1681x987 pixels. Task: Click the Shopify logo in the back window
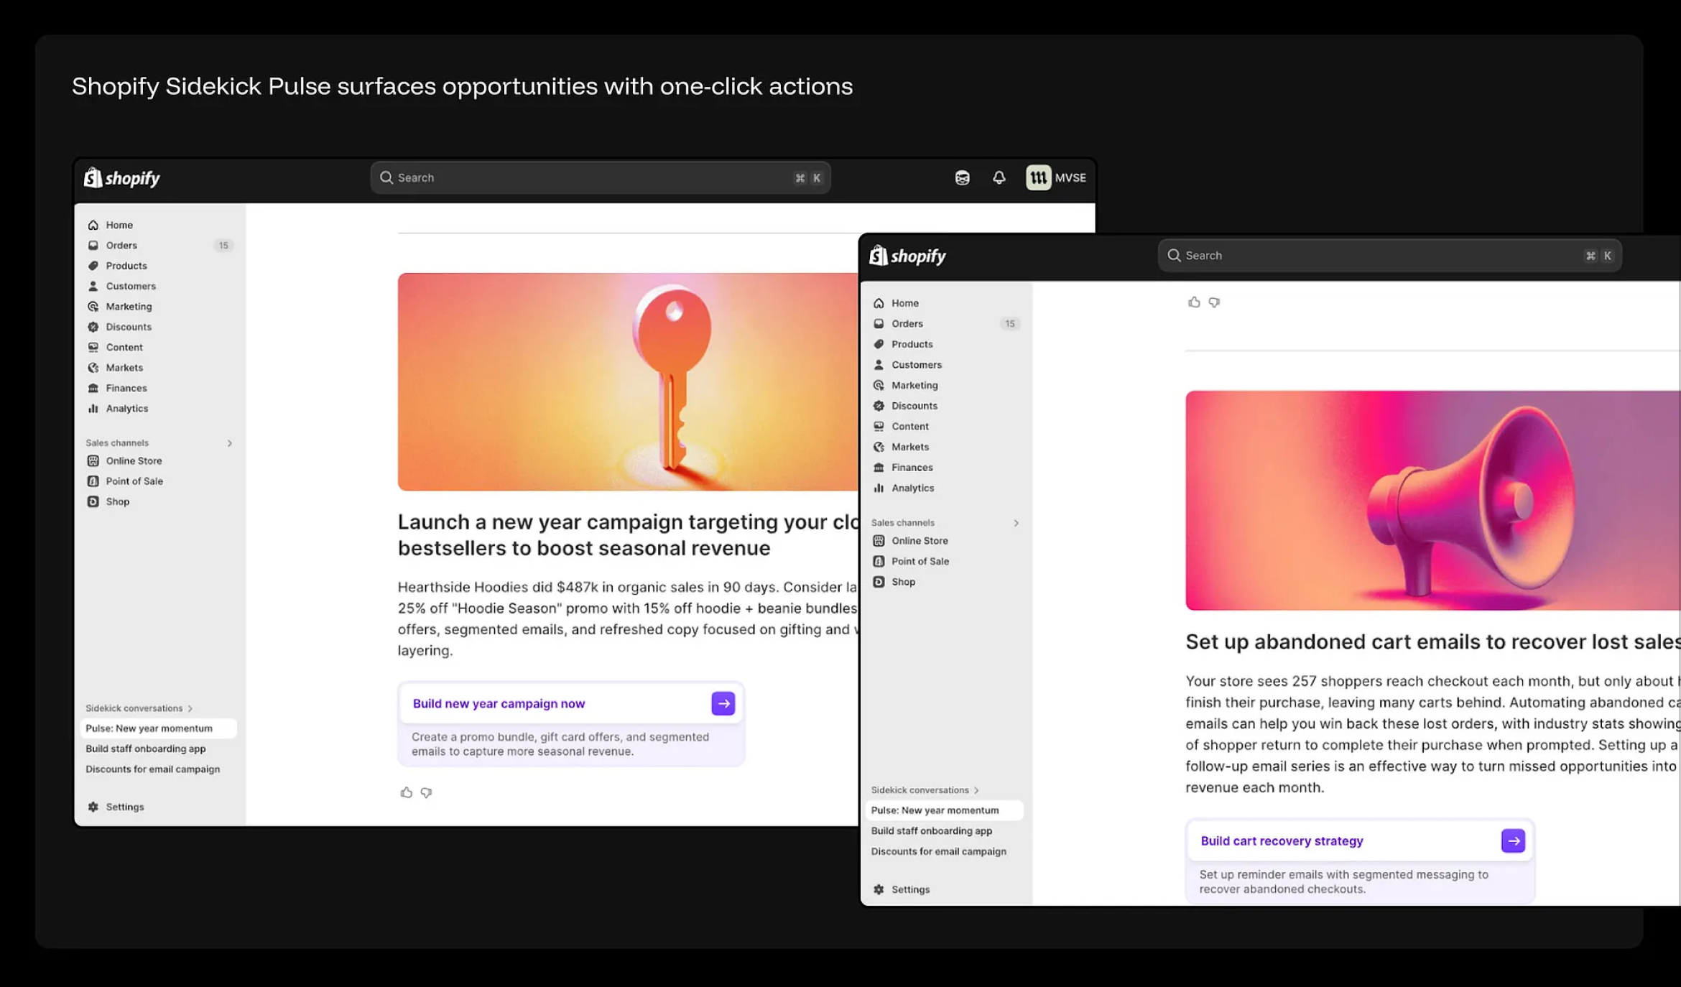(x=122, y=177)
